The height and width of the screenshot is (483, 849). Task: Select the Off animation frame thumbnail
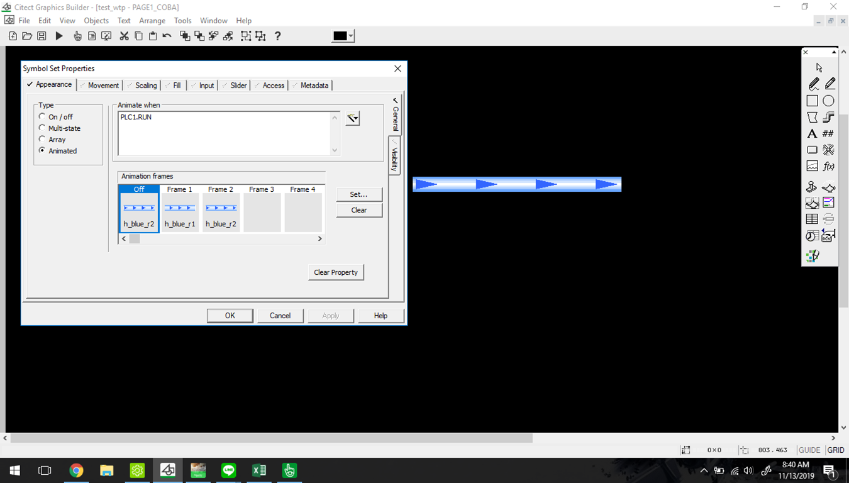point(139,208)
